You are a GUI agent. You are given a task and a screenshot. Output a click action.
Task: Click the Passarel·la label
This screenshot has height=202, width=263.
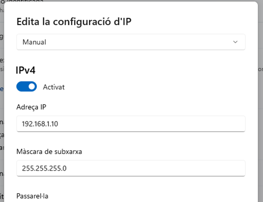tap(32, 196)
